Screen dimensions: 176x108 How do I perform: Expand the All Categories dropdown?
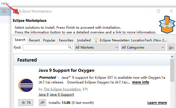tap(143, 48)
